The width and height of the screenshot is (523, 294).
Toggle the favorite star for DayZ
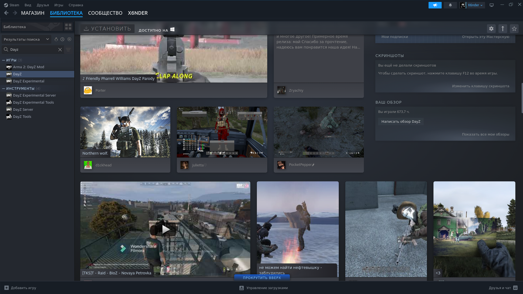click(x=514, y=28)
